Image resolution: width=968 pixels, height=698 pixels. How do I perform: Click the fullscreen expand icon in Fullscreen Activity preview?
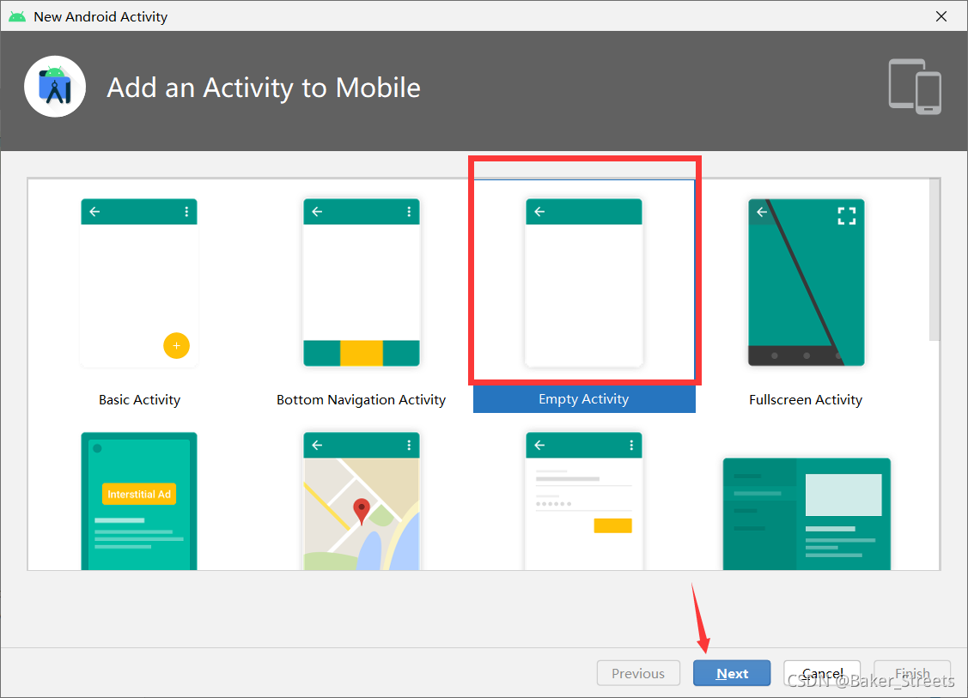coord(847,216)
